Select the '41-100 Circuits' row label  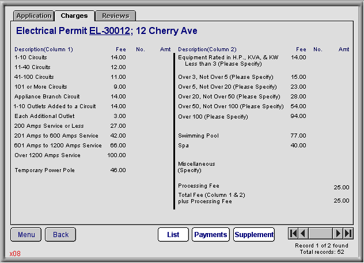[34, 77]
